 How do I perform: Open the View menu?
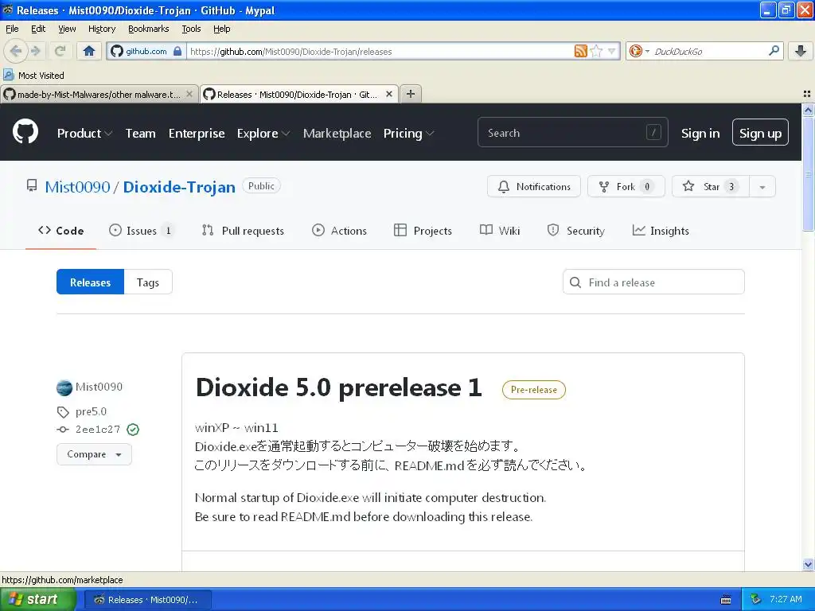point(67,29)
